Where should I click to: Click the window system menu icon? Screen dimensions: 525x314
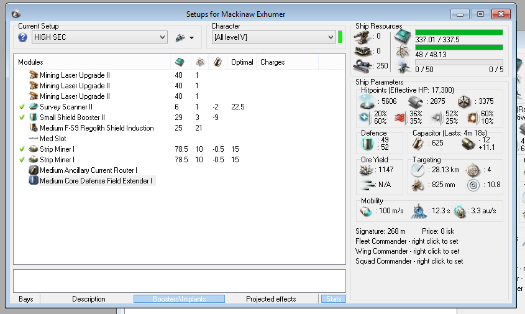(16, 14)
